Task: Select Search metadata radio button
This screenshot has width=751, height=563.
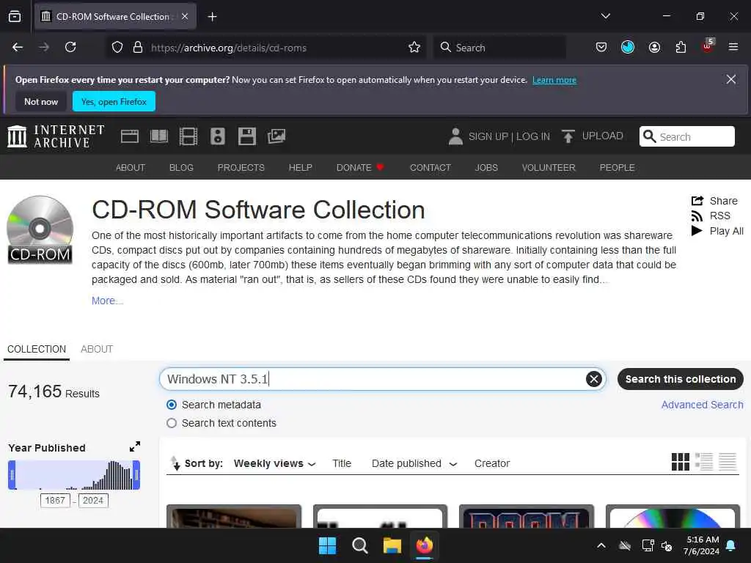Action: point(172,405)
